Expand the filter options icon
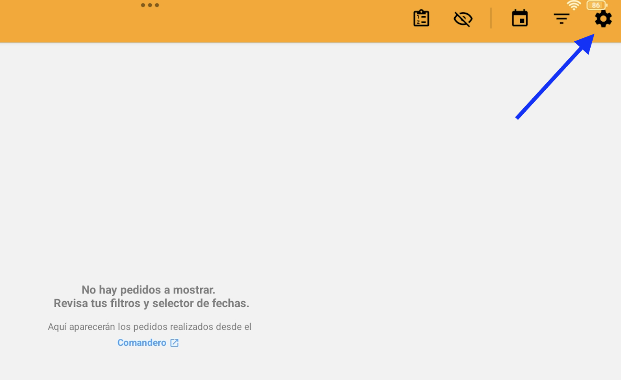The width and height of the screenshot is (621, 380). coord(561,18)
